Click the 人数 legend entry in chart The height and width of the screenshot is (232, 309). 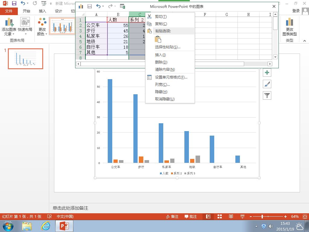click(164, 173)
